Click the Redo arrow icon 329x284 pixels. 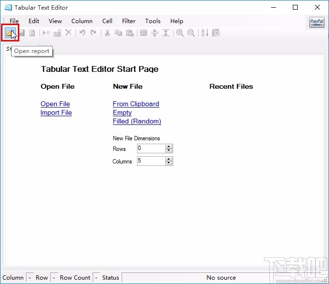click(x=93, y=33)
